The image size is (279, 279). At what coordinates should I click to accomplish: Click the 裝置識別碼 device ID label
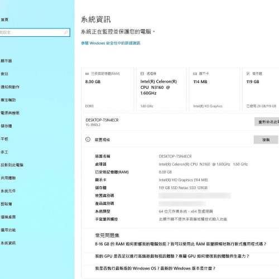point(104,195)
